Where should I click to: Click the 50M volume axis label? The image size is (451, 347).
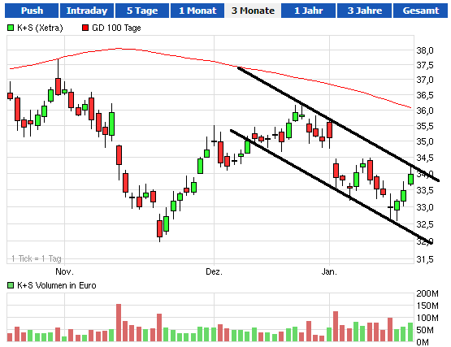click(425, 330)
